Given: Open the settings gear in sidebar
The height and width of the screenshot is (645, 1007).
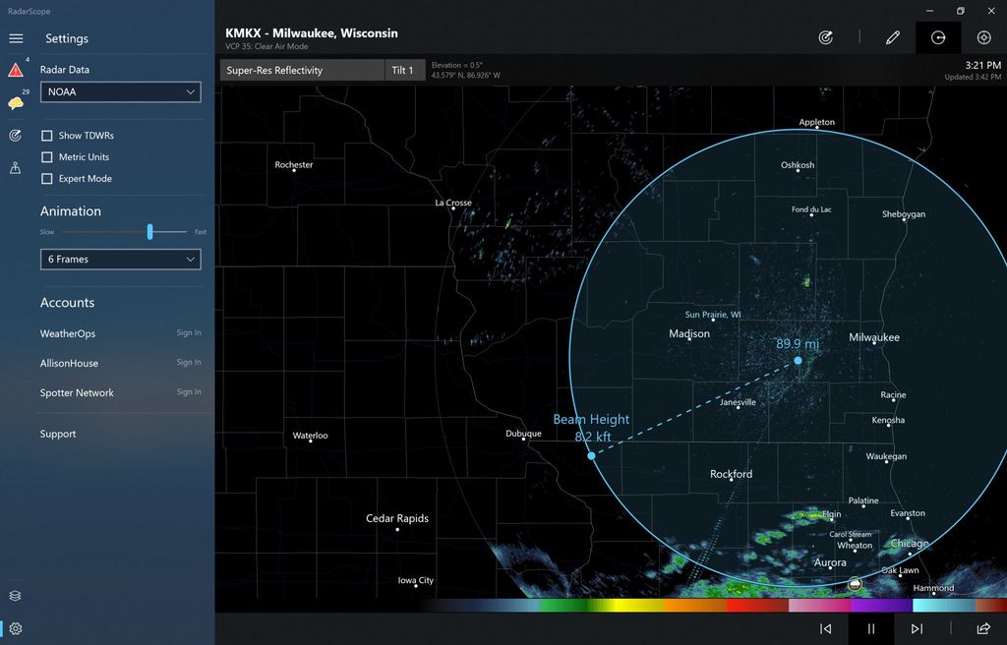Looking at the screenshot, I should (15, 628).
